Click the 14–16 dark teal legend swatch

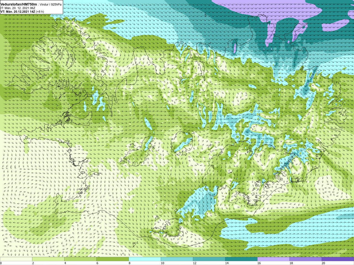click(x=241, y=259)
